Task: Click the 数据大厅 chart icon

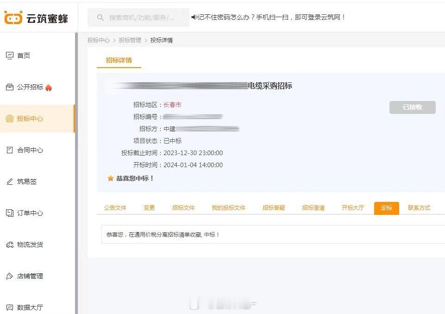Action: 10,308
